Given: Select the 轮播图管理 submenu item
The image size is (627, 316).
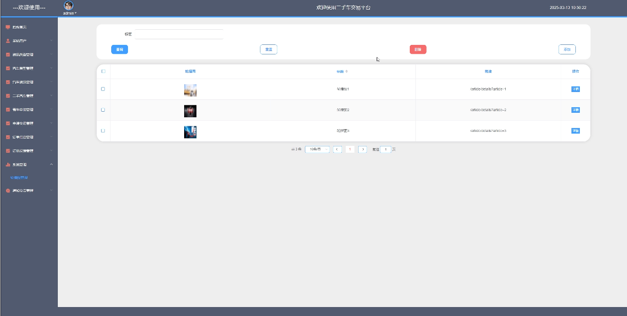Looking at the screenshot, I should point(19,177).
